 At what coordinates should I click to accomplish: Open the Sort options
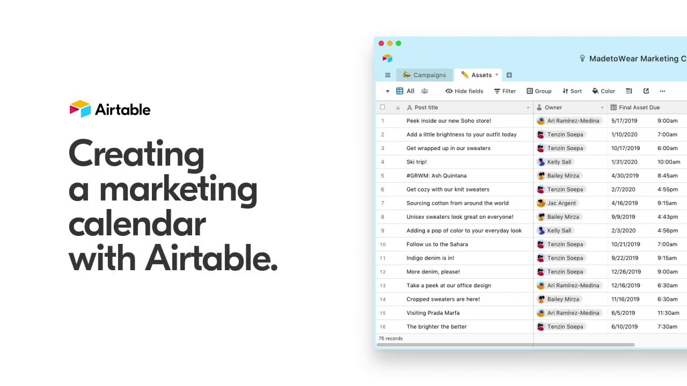tap(572, 91)
